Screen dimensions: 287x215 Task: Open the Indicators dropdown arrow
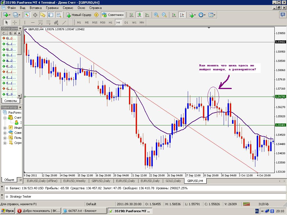195,15
